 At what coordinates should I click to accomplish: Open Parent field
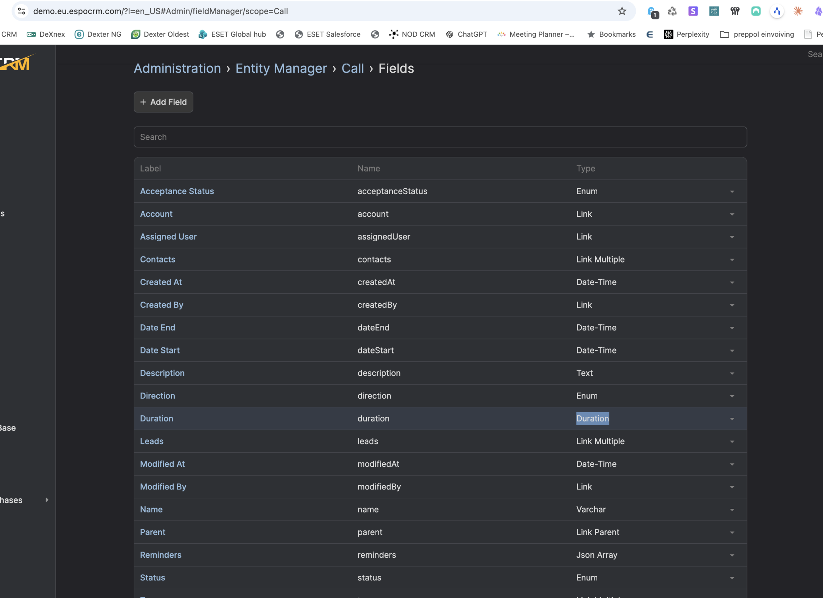[x=152, y=532]
